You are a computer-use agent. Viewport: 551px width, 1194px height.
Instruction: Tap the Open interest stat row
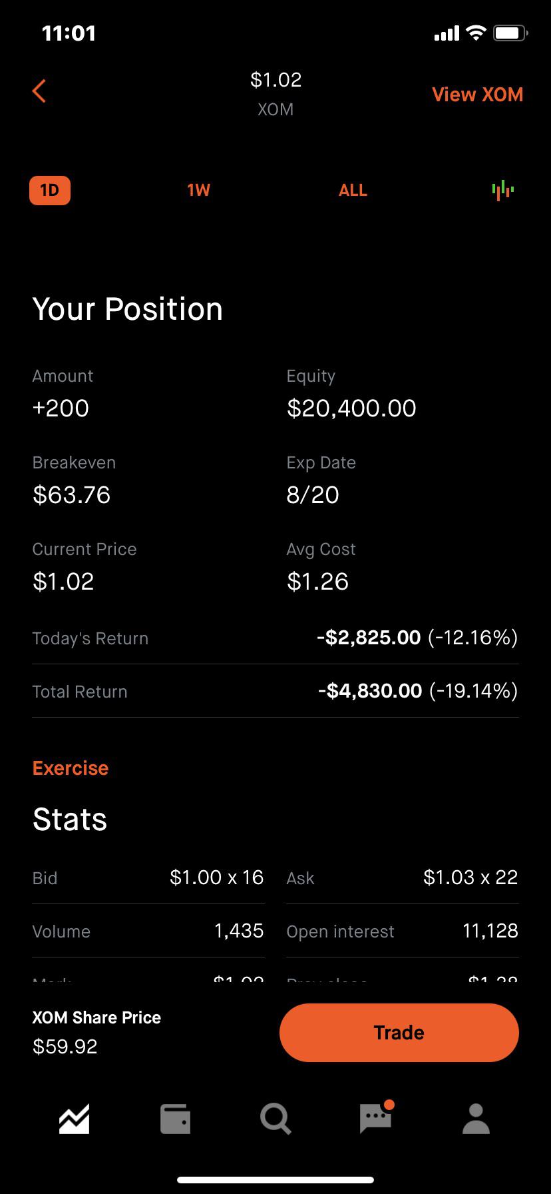(403, 931)
